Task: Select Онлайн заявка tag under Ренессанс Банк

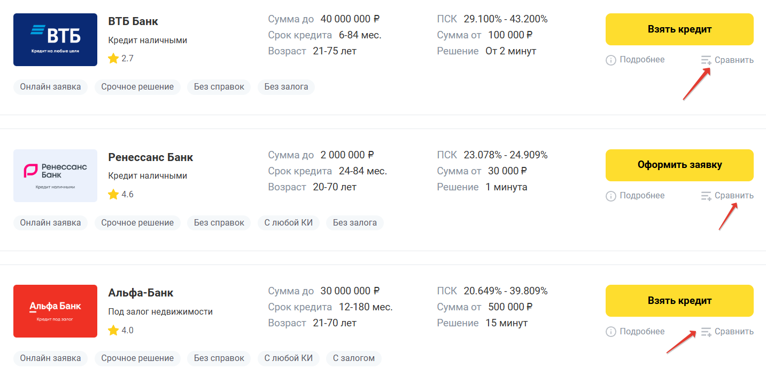Action: click(50, 223)
